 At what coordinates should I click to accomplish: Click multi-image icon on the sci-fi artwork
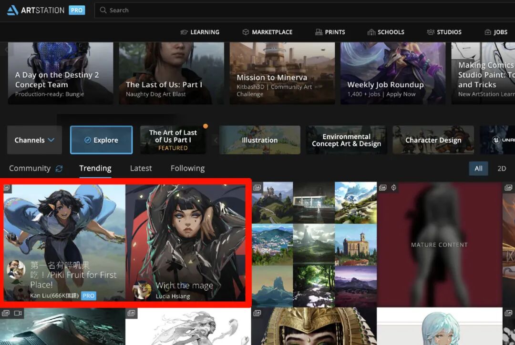(x=6, y=313)
